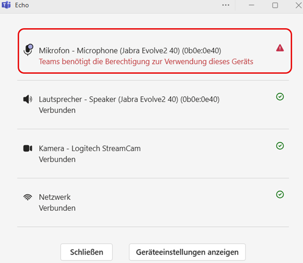Image resolution: width=303 pixels, height=263 pixels.
Task: Select the Netzwerk Verbunden entry
Action: click(153, 202)
